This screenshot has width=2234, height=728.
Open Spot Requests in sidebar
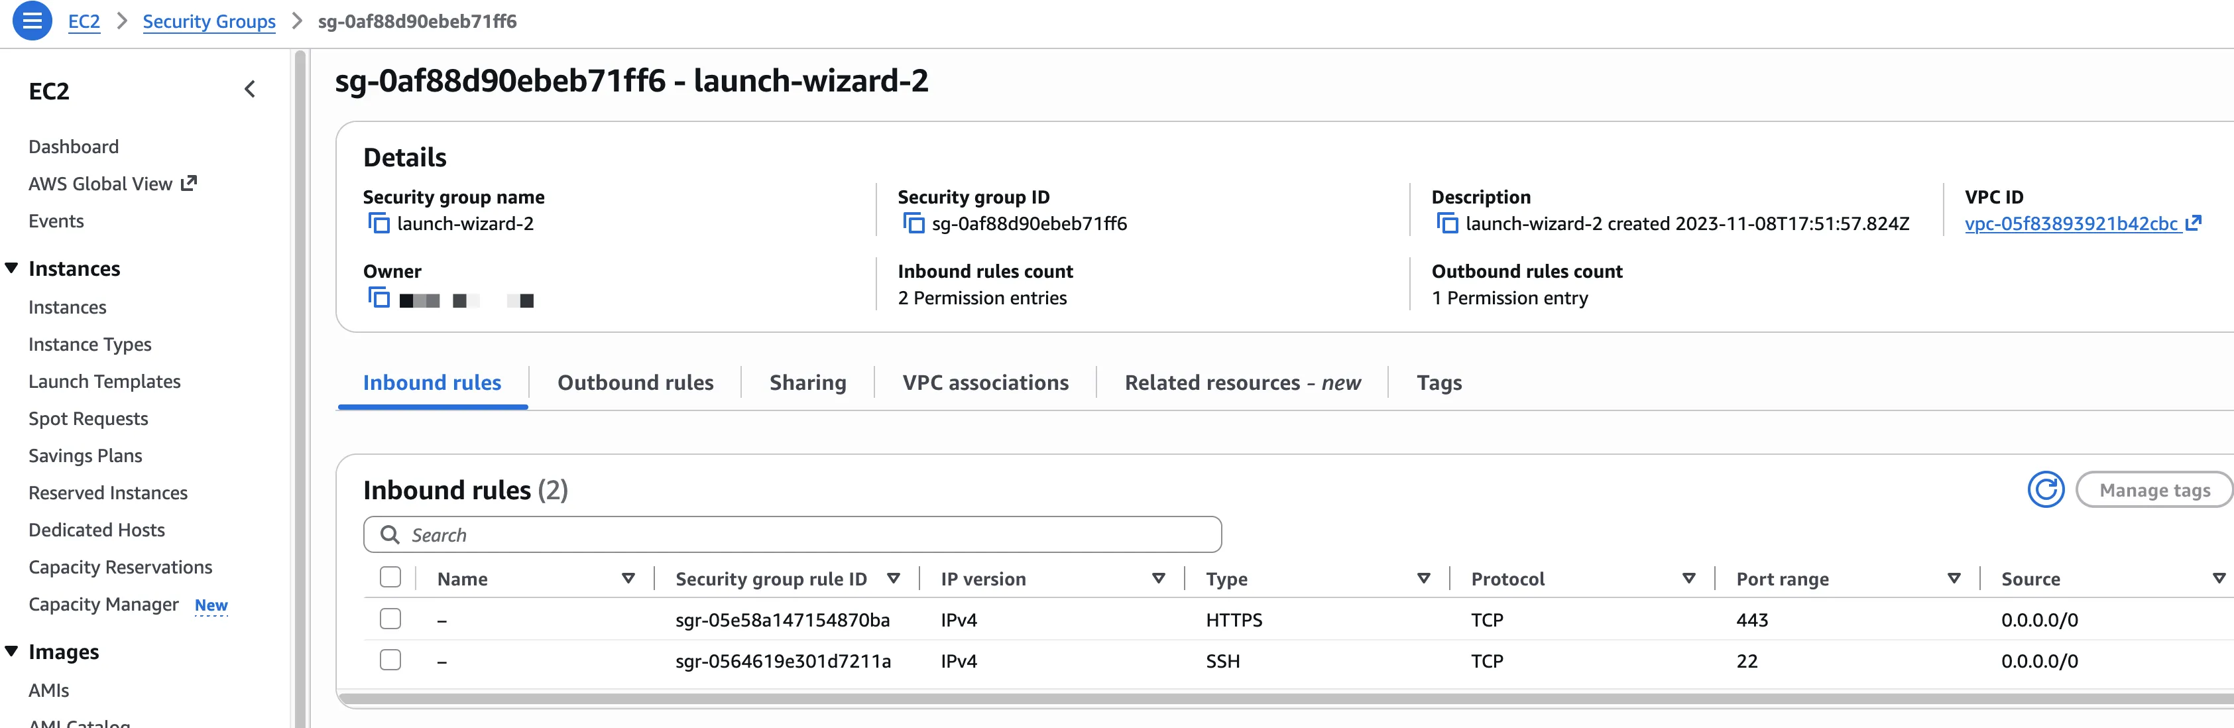88,418
